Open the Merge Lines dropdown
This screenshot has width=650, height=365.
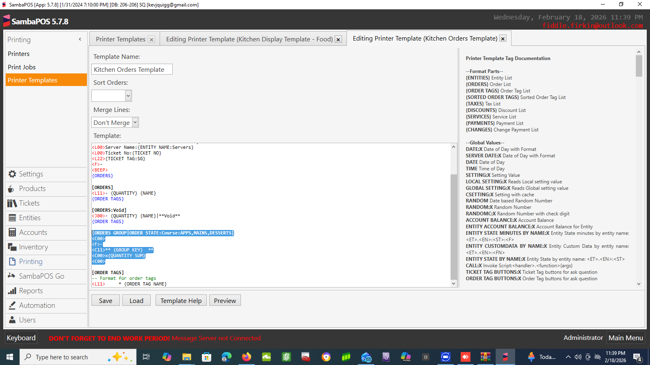pos(135,122)
